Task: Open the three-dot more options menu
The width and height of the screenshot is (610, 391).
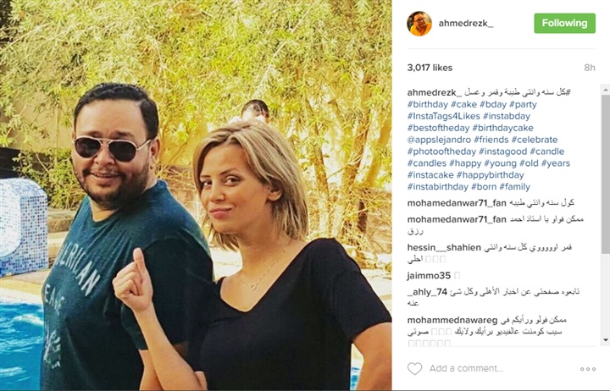Action: click(x=588, y=369)
